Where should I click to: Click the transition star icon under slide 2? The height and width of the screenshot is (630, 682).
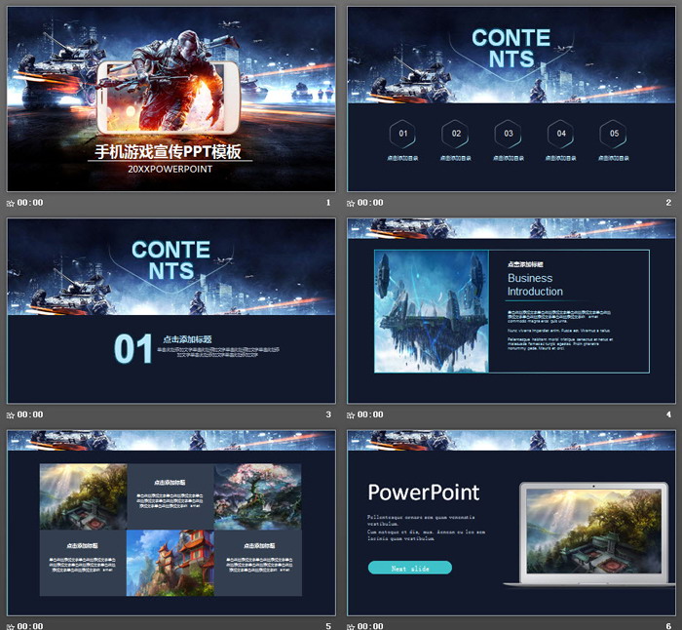pyautogui.click(x=351, y=203)
